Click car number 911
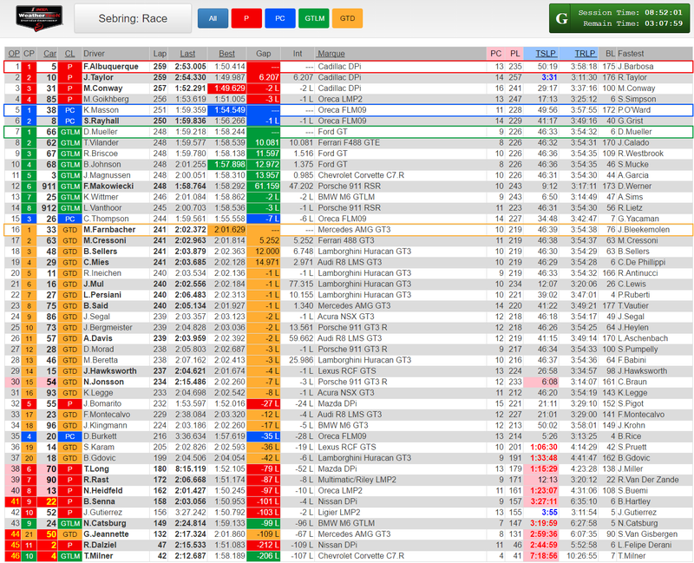Image resolution: width=694 pixels, height=563 pixels. pos(49,187)
